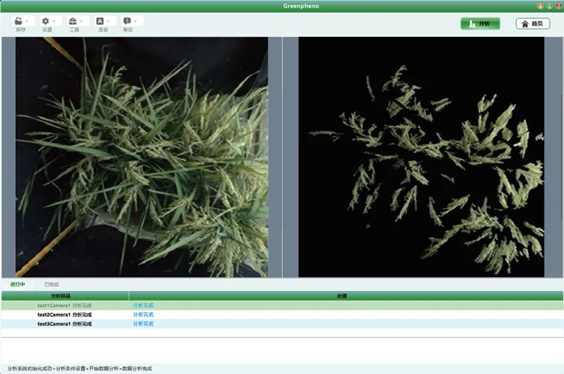Expand the 工具 dropdown arrow
This screenshot has height=374, width=564.
pyautogui.click(x=81, y=21)
